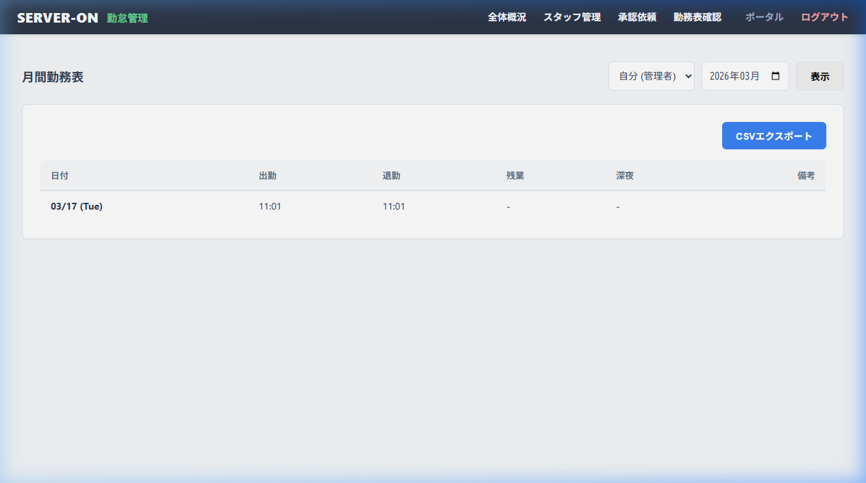866x483 pixels.
Task: Click the 出勤 column header
Action: (268, 176)
